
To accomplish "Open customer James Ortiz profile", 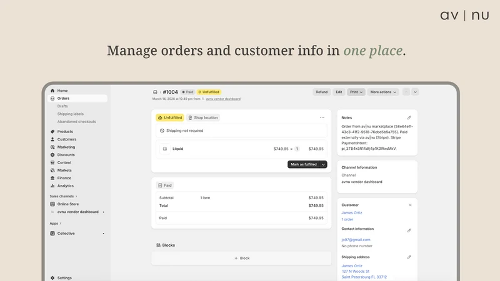I will (x=352, y=212).
